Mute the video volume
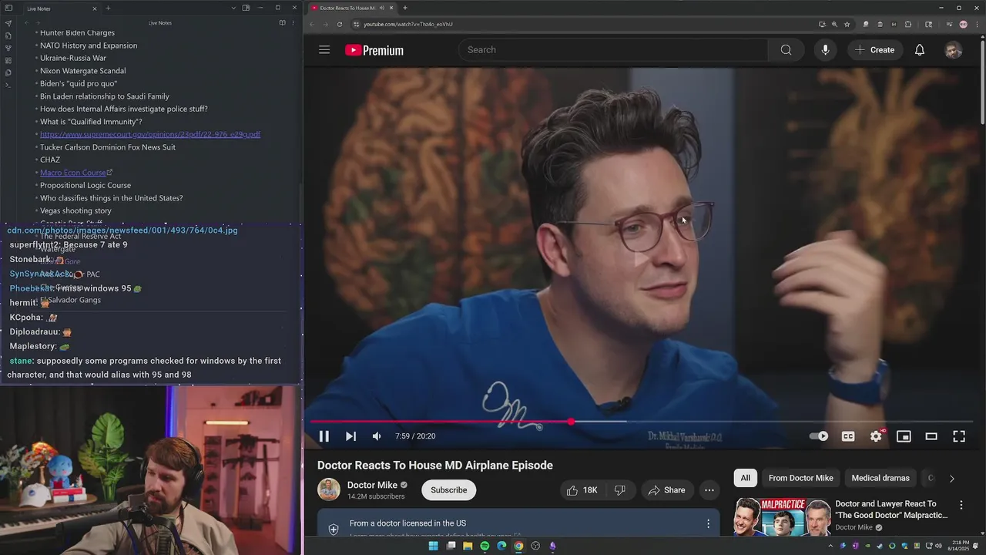986x555 pixels. (x=377, y=436)
